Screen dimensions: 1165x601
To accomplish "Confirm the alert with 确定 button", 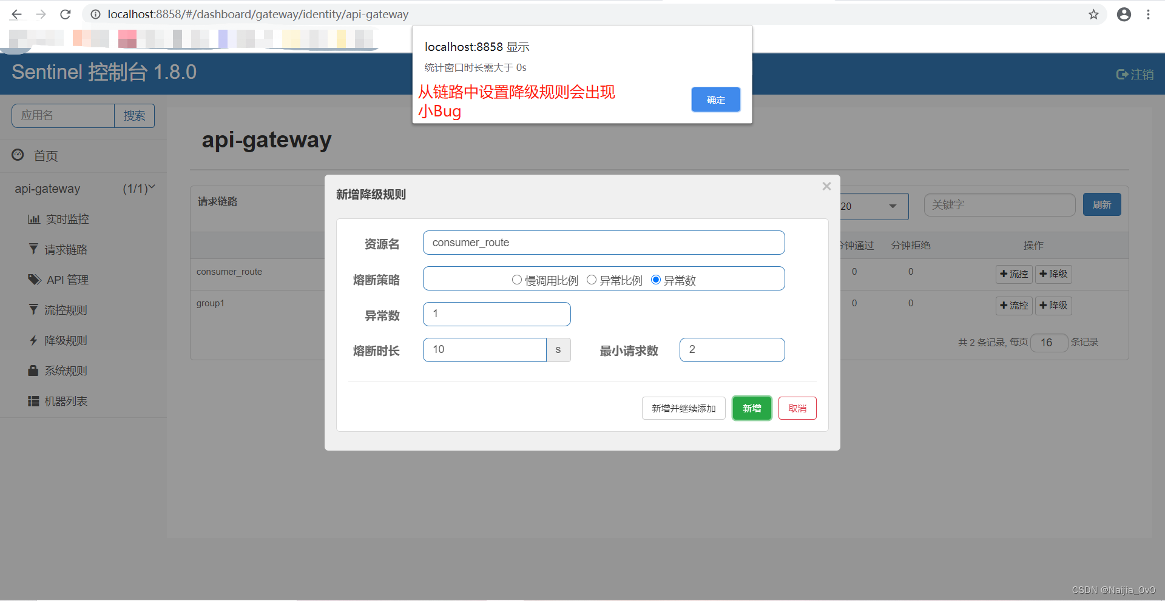I will (715, 99).
